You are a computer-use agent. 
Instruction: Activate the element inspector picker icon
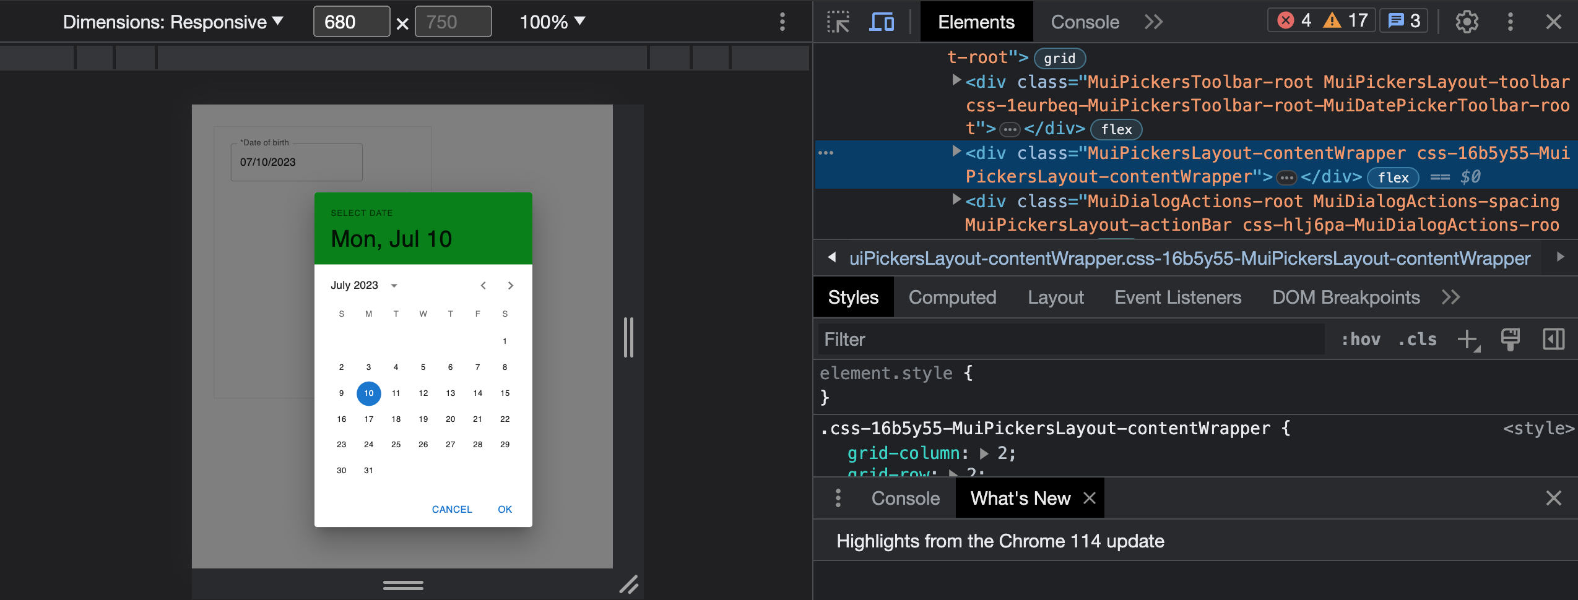(838, 22)
